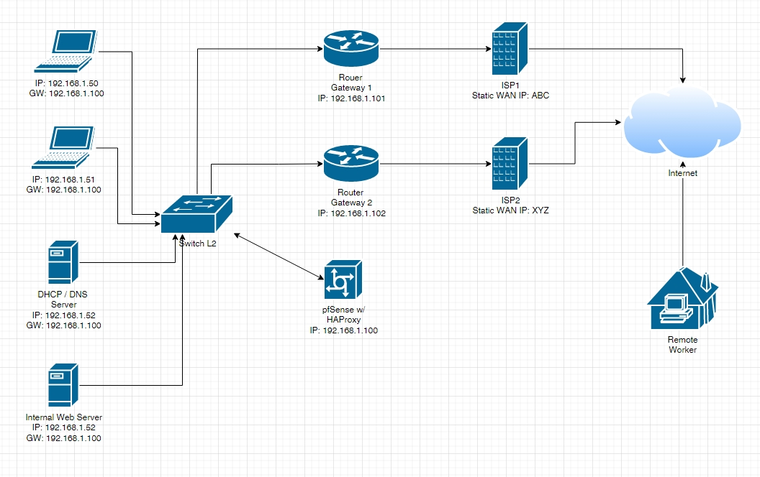The image size is (760, 477).
Task: Click the pfSense w/ HAProxy icon
Action: click(x=343, y=279)
